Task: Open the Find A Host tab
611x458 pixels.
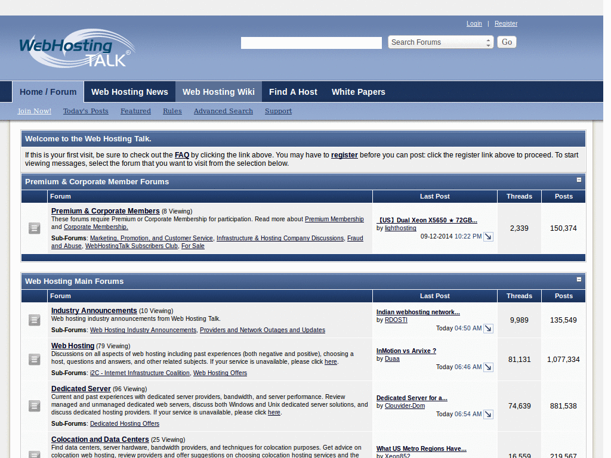Action: pos(293,92)
